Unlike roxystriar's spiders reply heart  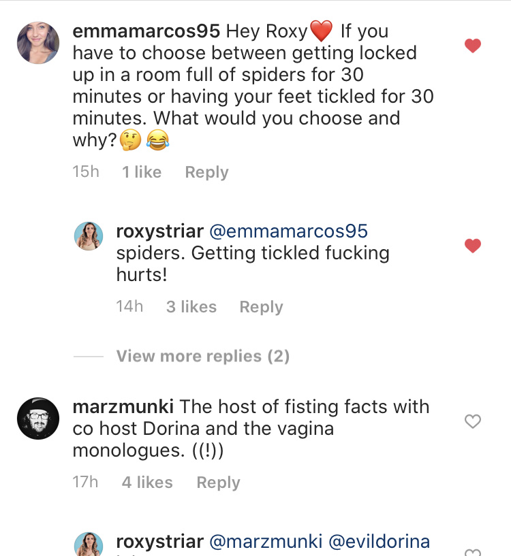click(473, 246)
